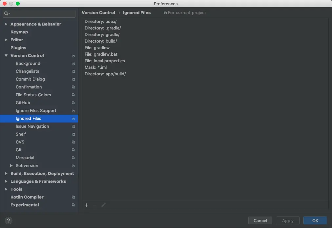
Task: Click project-level icon next to Mercurial
Action: pos(73,158)
